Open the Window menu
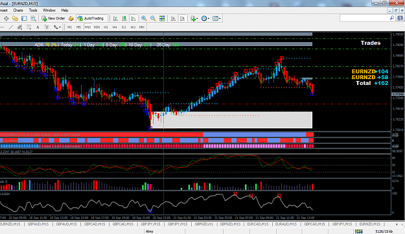 coord(49,10)
